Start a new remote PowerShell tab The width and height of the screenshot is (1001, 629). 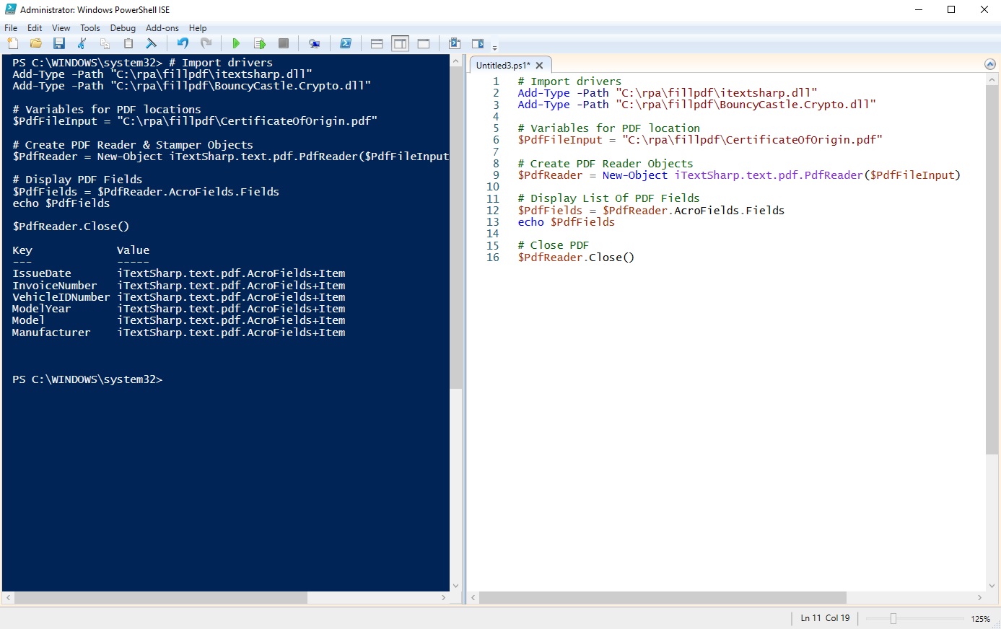point(314,44)
